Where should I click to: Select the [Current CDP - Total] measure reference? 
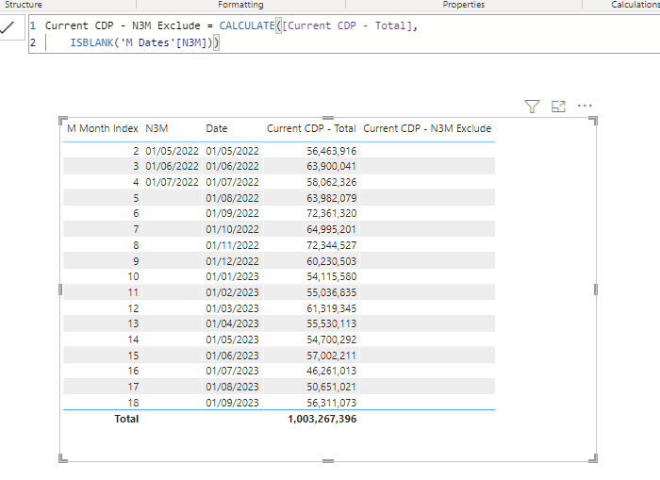coord(347,25)
